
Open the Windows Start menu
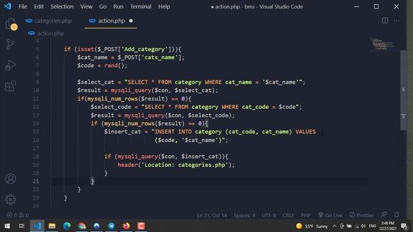point(7,226)
